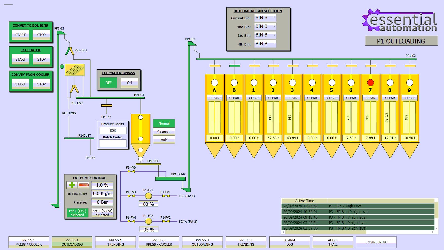
Task: Open the 2nd Bin dropdown
Action: (x=265, y=26)
